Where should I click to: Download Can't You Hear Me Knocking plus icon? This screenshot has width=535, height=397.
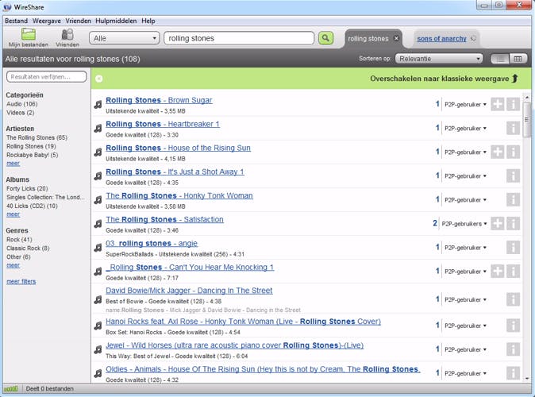498,272
